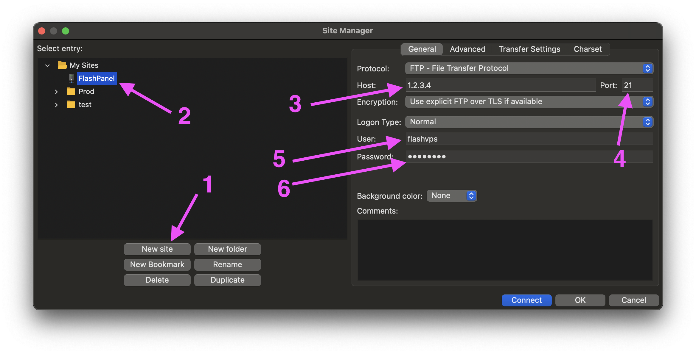The image size is (696, 354).
Task: Expand the test folder chevron
Action: pyautogui.click(x=56, y=105)
